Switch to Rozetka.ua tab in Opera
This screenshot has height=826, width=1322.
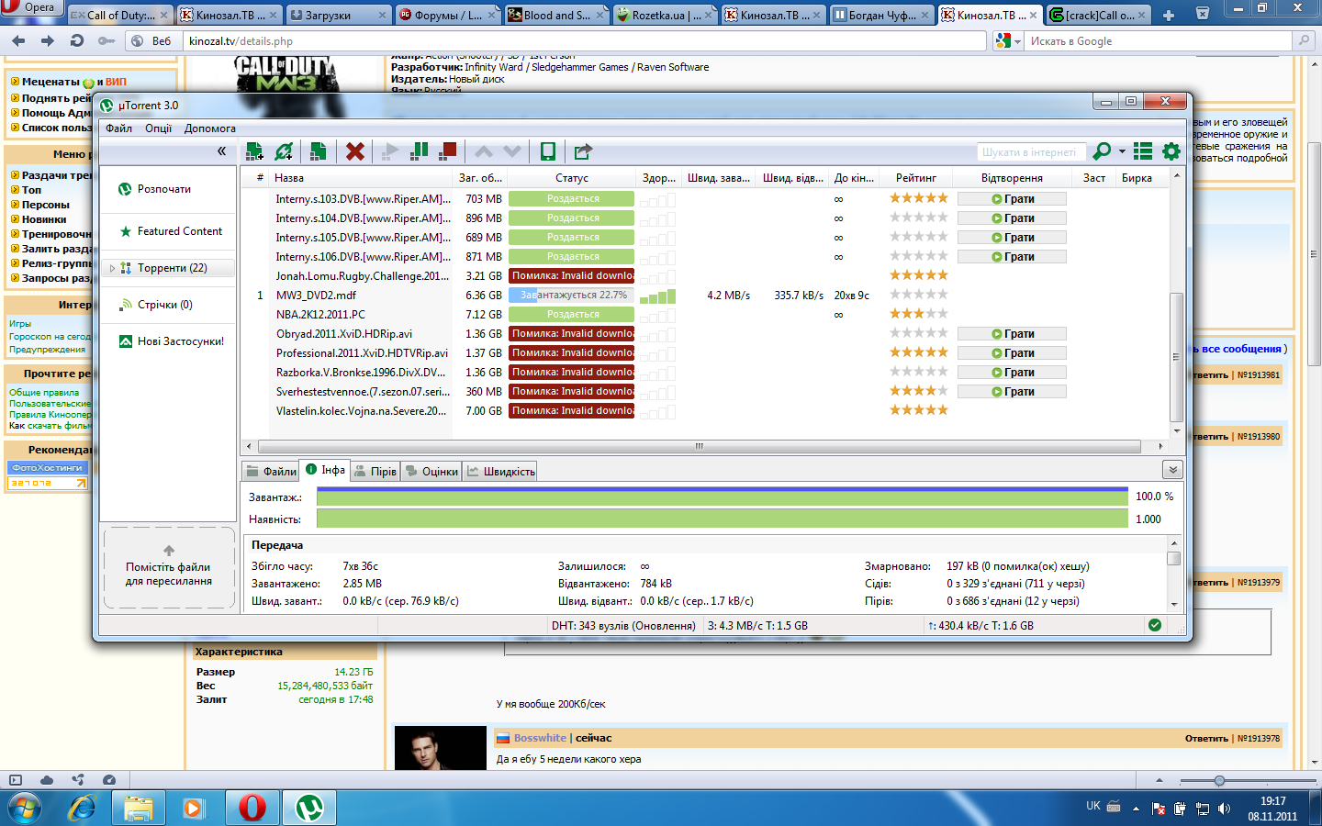point(664,15)
